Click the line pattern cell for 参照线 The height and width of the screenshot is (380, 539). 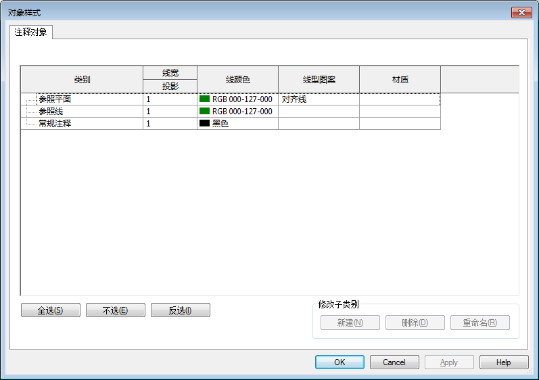[x=319, y=112]
